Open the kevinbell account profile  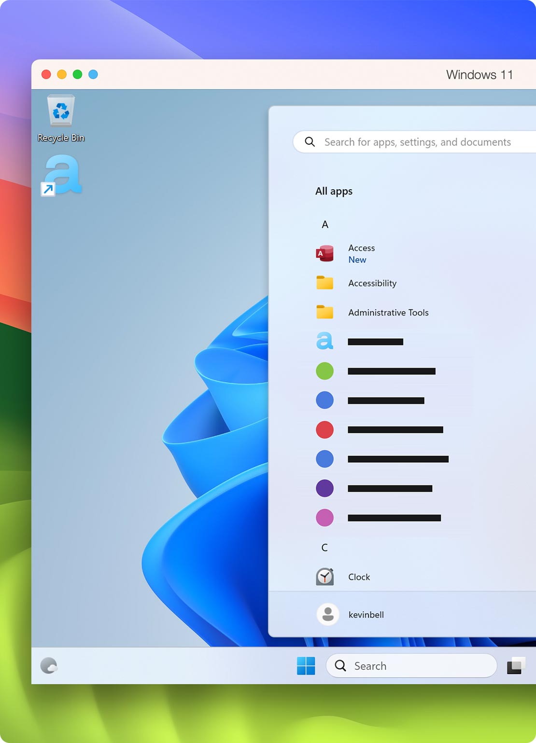coord(366,615)
